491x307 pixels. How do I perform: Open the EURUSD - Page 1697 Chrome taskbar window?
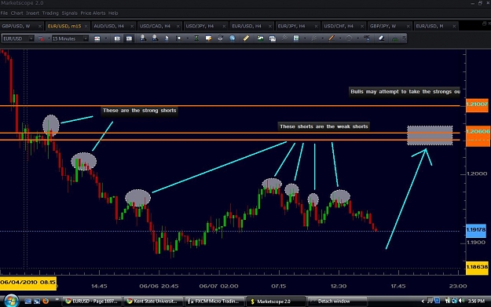point(91,302)
